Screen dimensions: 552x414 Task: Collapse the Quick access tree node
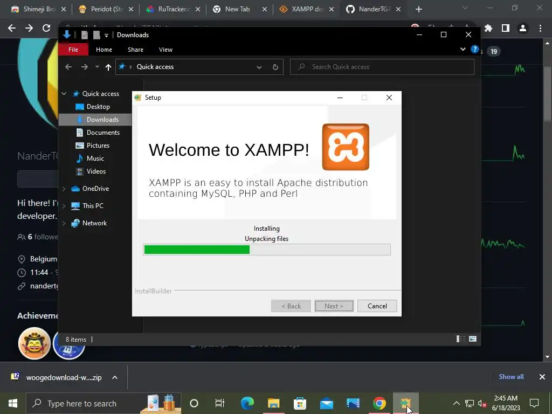(x=64, y=94)
